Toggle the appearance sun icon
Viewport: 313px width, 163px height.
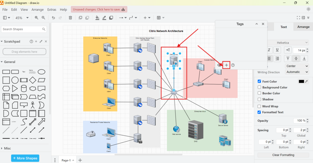click(308, 9)
